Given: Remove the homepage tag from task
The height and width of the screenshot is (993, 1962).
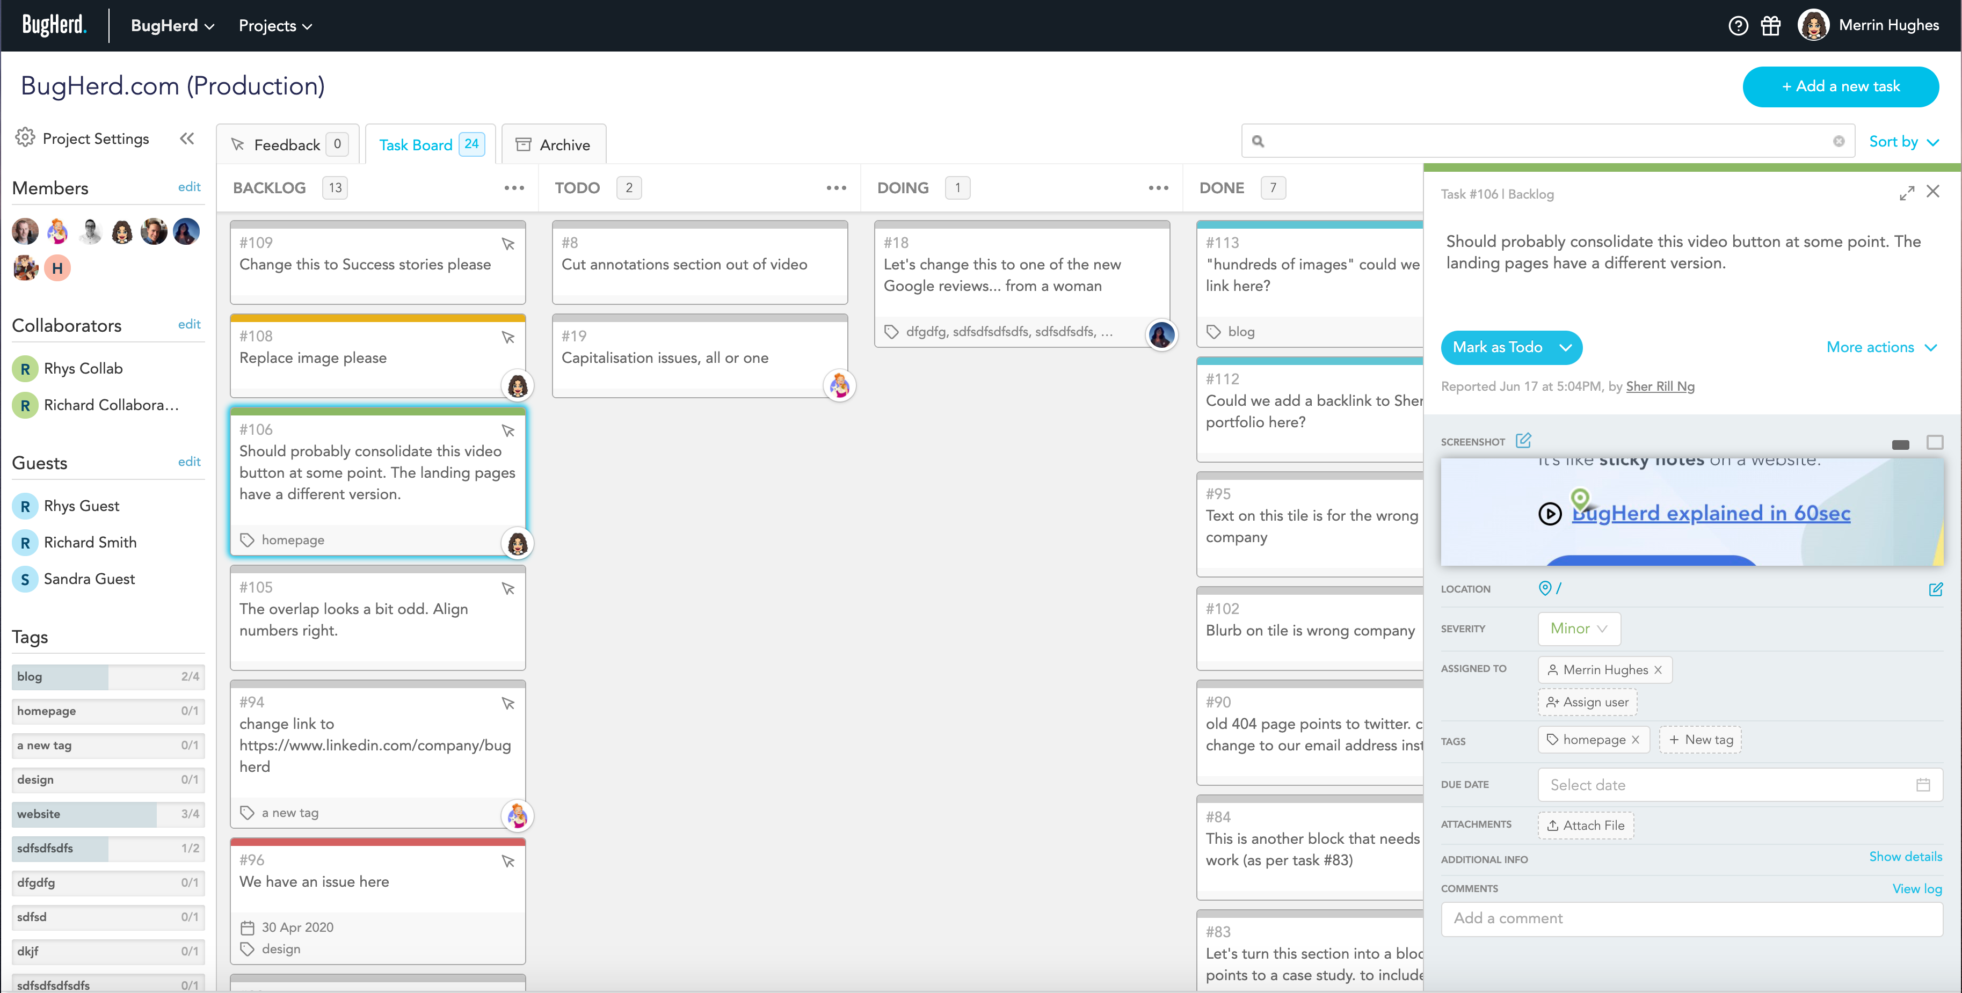Looking at the screenshot, I should [x=1635, y=740].
